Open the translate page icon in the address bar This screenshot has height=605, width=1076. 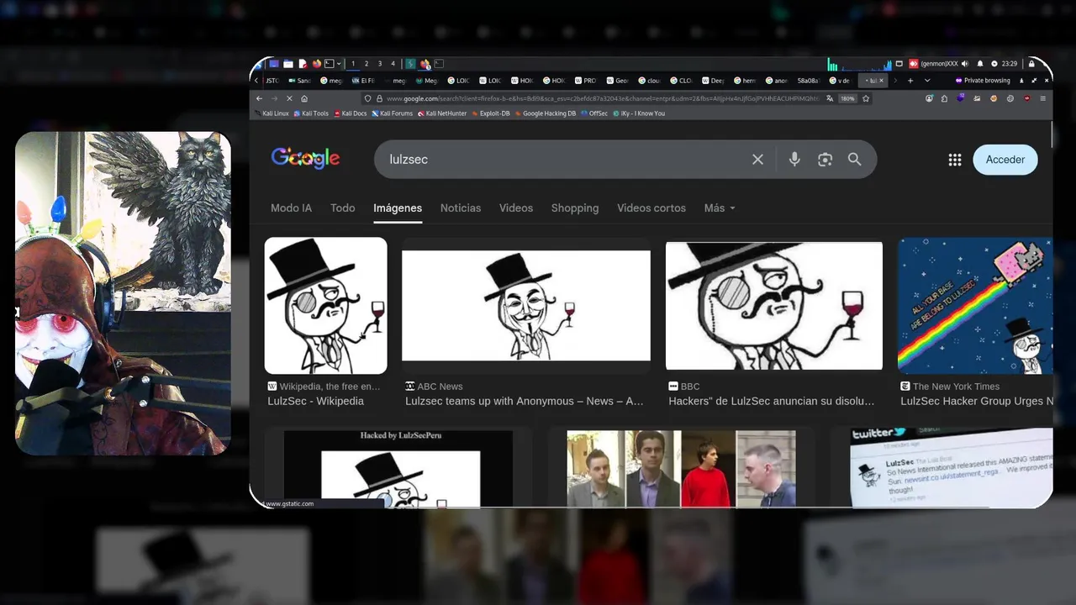(x=830, y=98)
